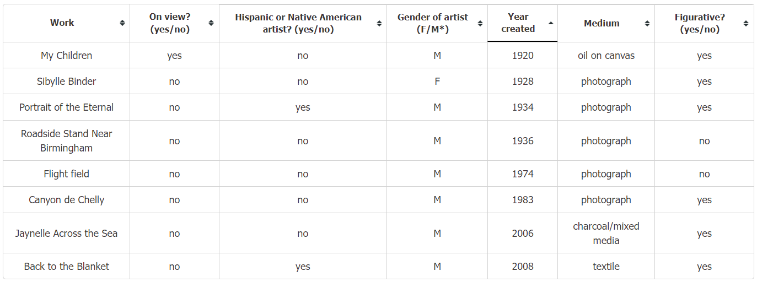Click the Flight field work cell
Viewport: 757px width, 282px height.
click(x=67, y=174)
